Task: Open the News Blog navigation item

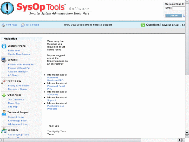Action: (x=14, y=103)
